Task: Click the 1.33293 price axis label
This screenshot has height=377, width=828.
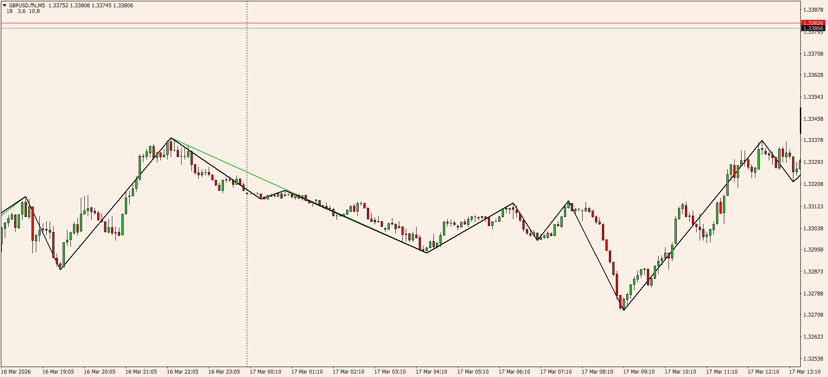Action: click(x=813, y=162)
